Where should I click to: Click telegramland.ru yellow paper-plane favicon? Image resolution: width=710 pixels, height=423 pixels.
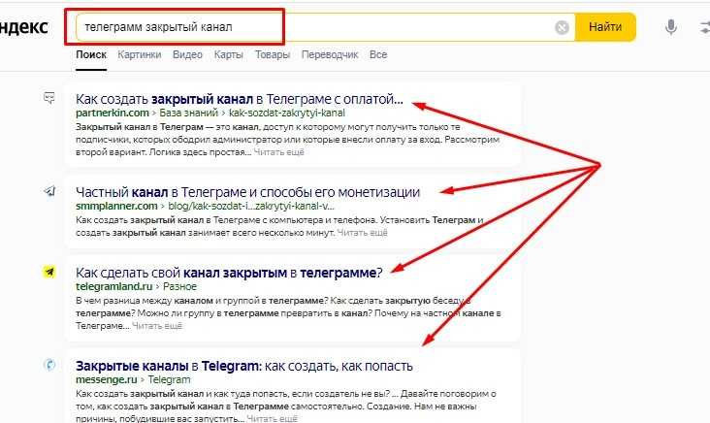coord(49,272)
